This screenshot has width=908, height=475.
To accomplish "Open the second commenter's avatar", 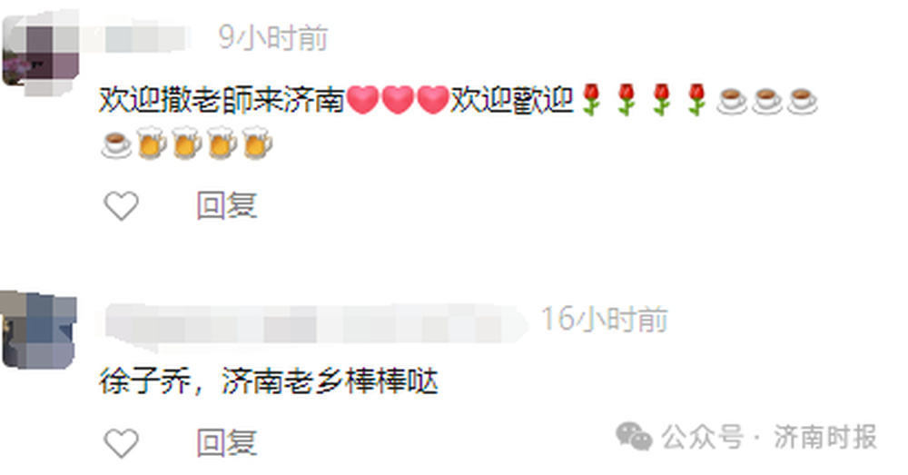I will click(x=38, y=331).
